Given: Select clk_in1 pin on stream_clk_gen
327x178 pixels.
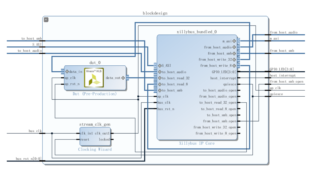Looking at the screenshot, I should pos(87,133).
